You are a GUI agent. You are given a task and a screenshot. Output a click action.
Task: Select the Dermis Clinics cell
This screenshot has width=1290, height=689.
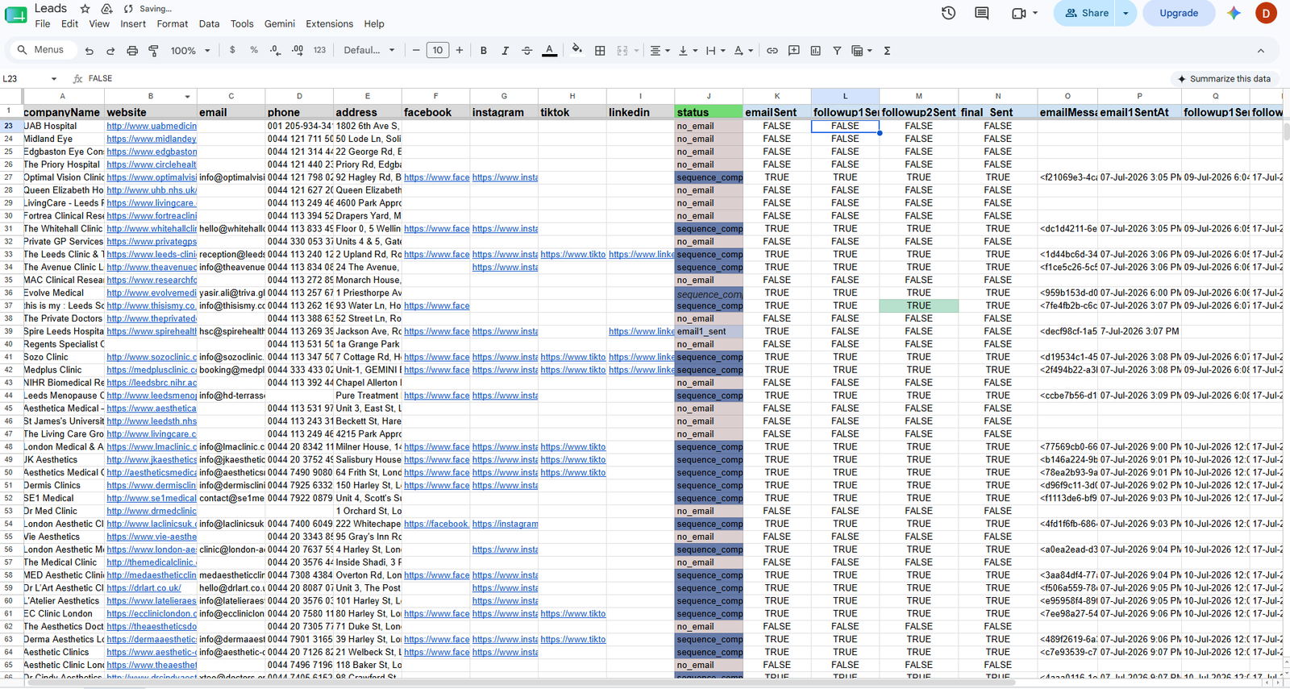click(63, 486)
